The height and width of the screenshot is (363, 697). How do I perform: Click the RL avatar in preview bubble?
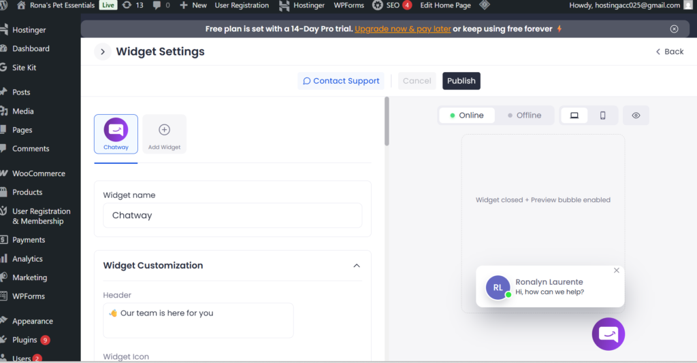[498, 288]
